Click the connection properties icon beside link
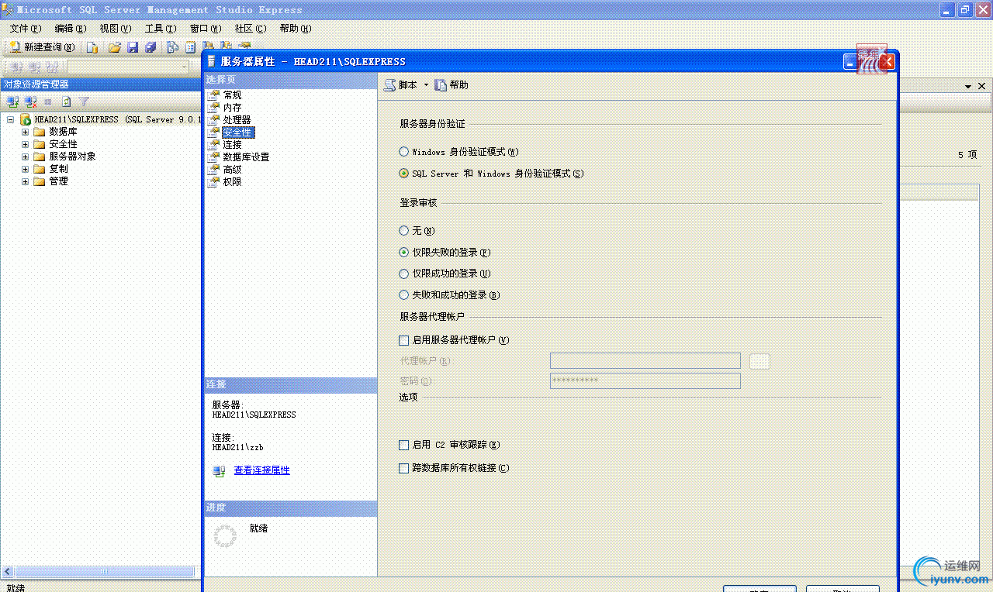Screen dimensions: 993x592 click(219, 471)
